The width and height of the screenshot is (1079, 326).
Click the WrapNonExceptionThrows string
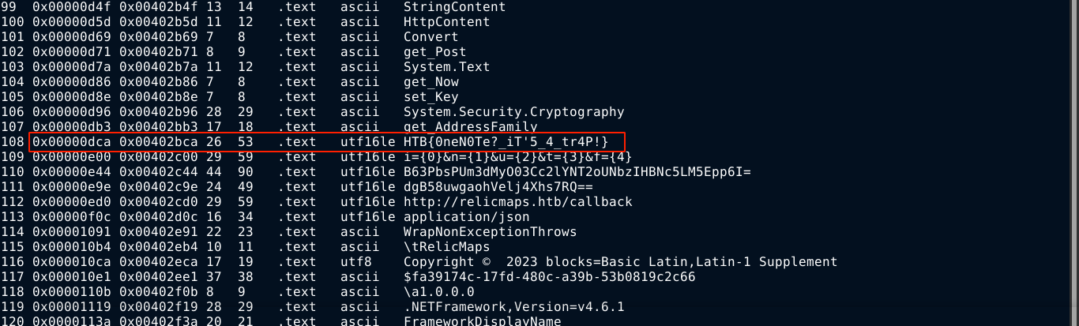(x=490, y=232)
